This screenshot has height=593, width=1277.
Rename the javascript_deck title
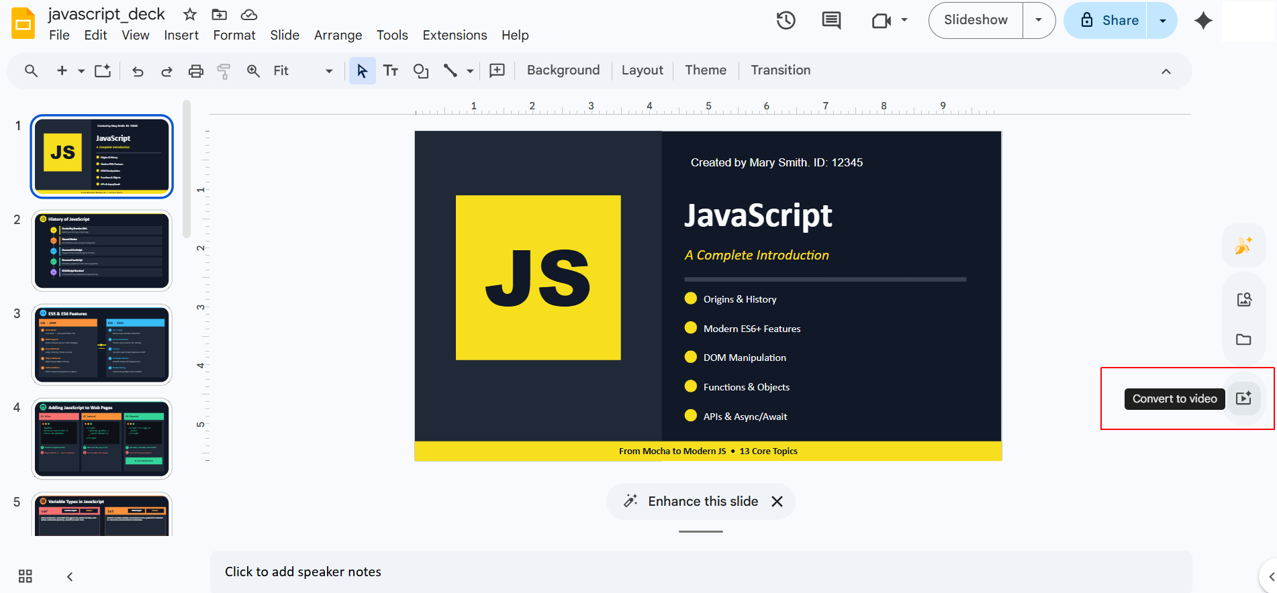tap(106, 14)
